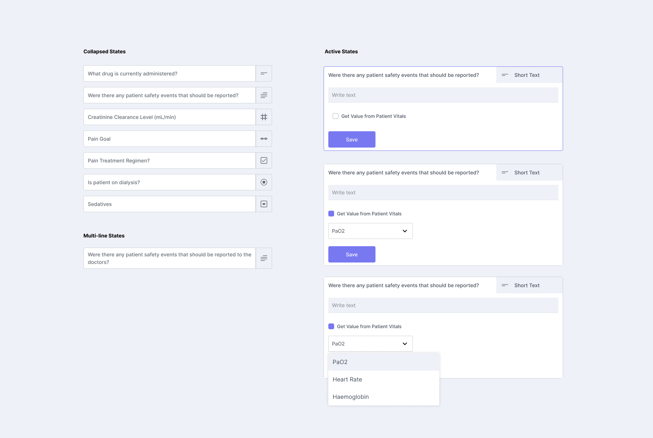This screenshot has height=438, width=653.
Task: Click Write text field in top card
Action: (443, 95)
